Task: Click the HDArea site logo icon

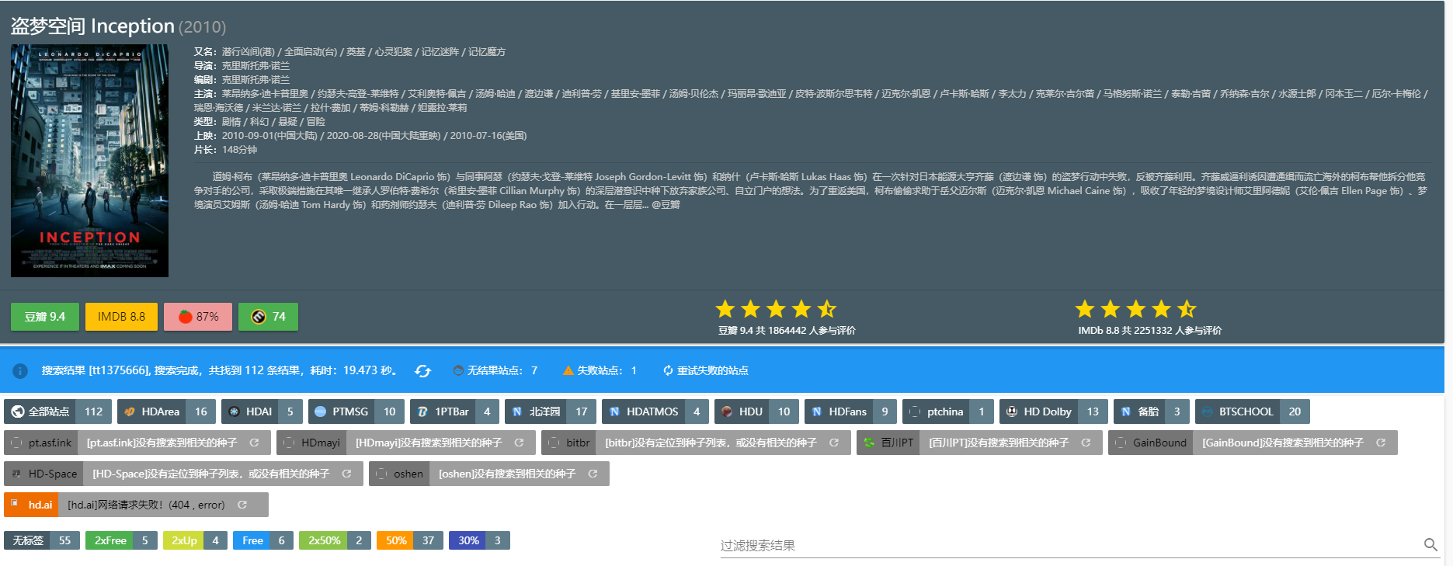Action: coord(130,411)
